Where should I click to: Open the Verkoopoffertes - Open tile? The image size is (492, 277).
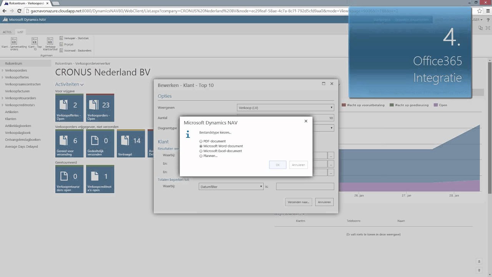tap(69, 108)
